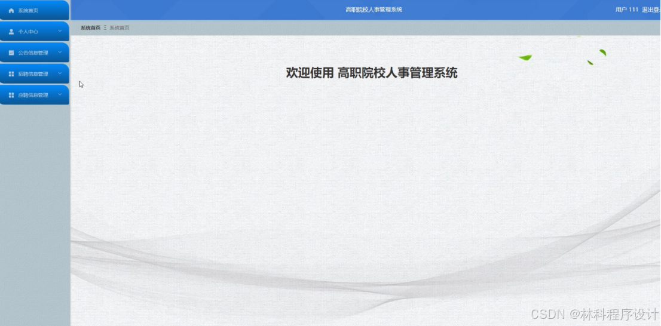Click the 欢迎使用 高职院校人事管理系统 welcome heading
This screenshot has height=326, width=661.
coord(372,73)
